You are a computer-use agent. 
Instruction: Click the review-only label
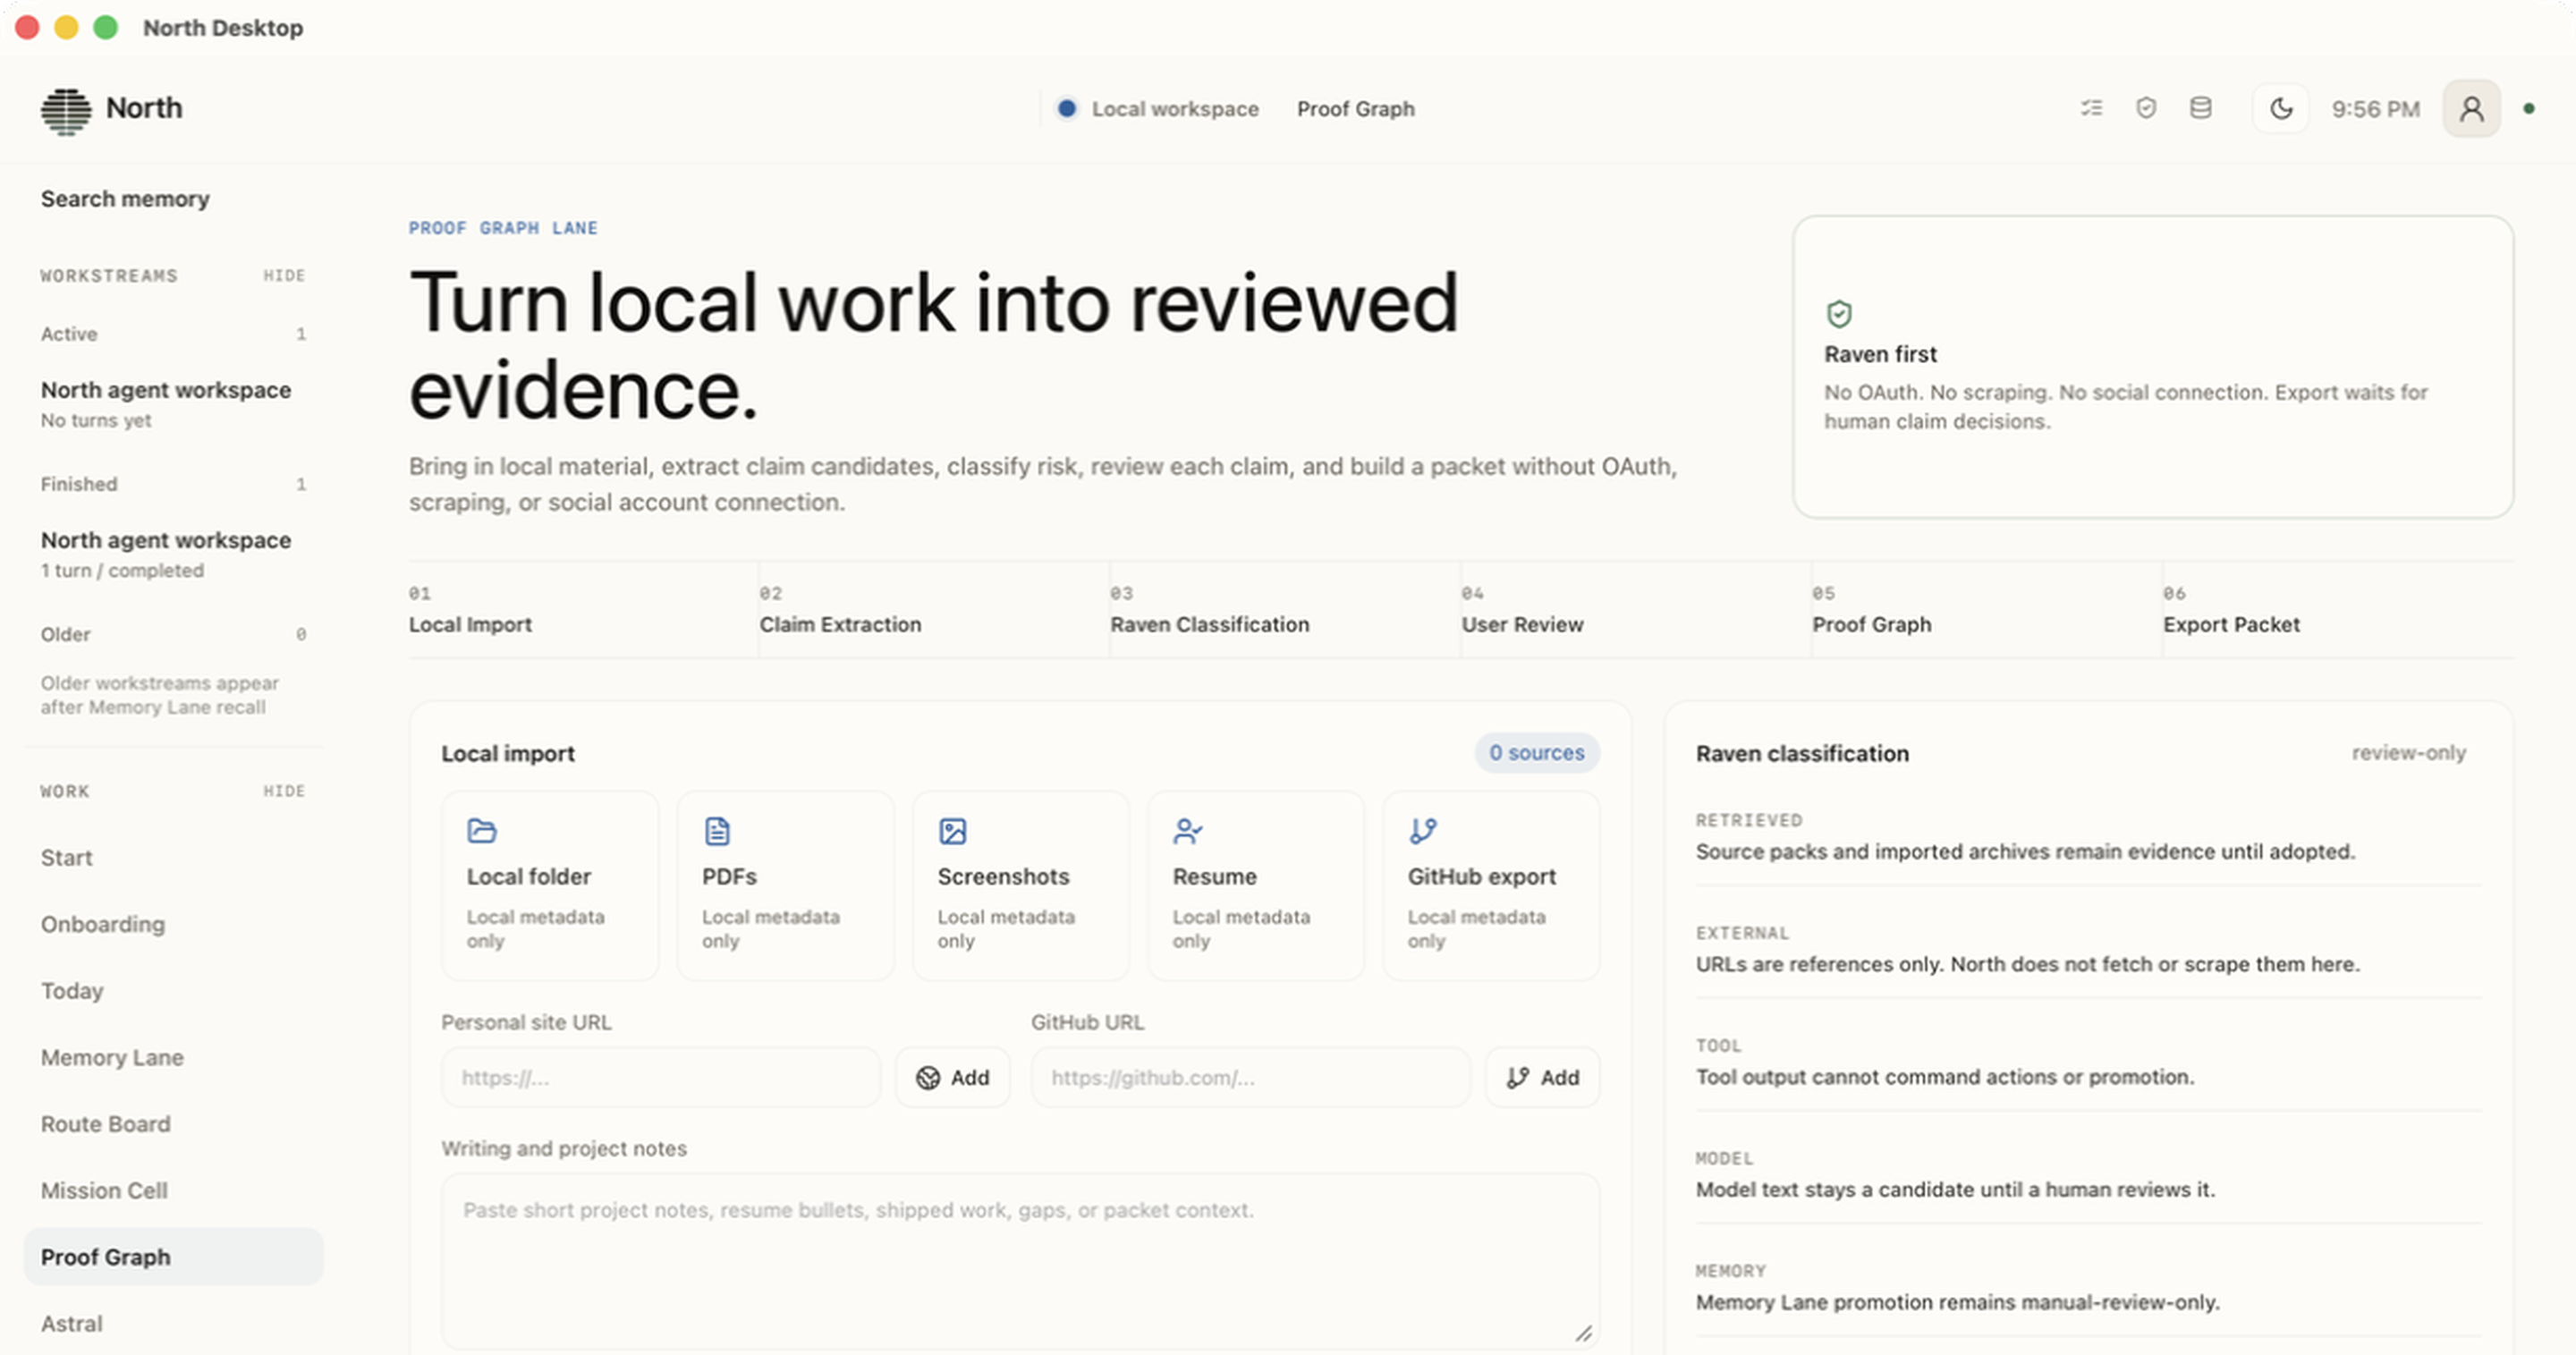tap(2408, 752)
